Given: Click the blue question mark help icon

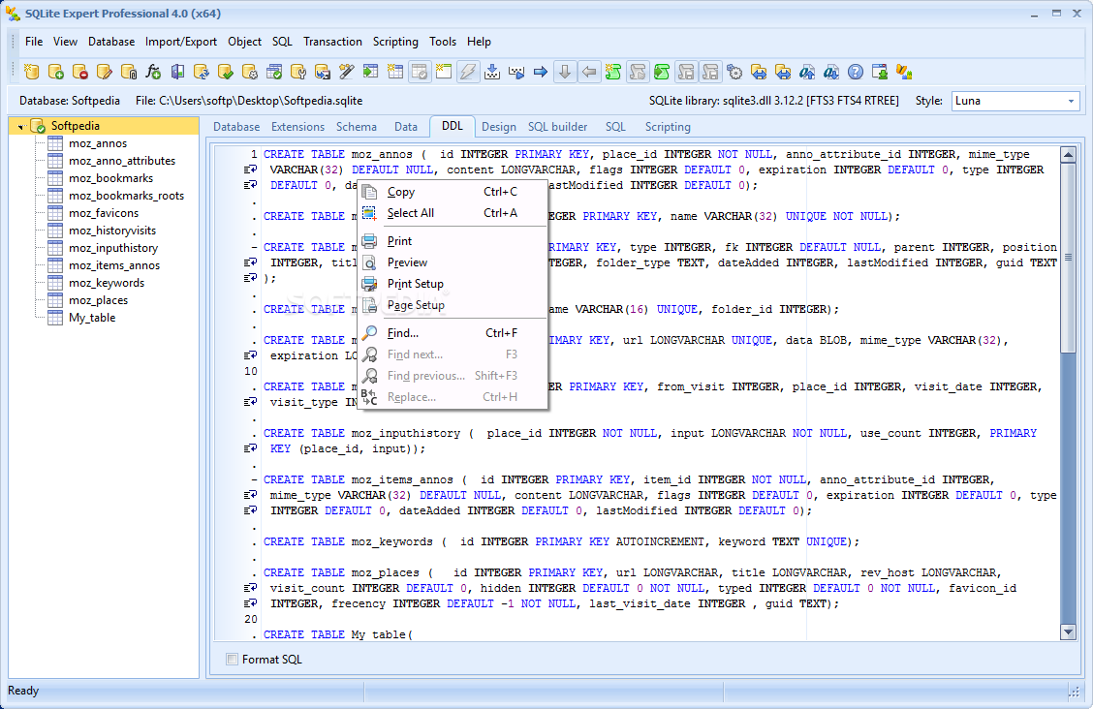Looking at the screenshot, I should point(856,72).
